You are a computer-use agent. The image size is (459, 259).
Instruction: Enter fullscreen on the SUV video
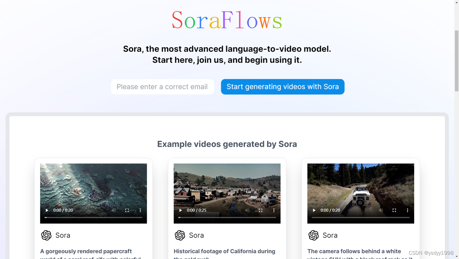pos(394,210)
